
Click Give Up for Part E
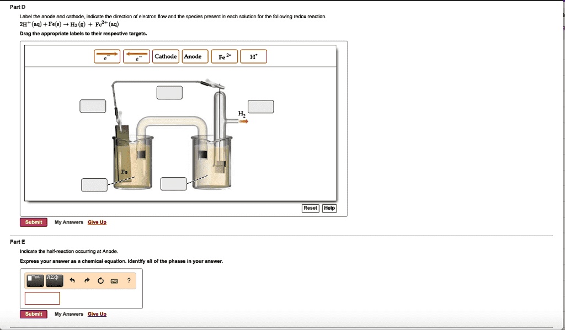97,313
